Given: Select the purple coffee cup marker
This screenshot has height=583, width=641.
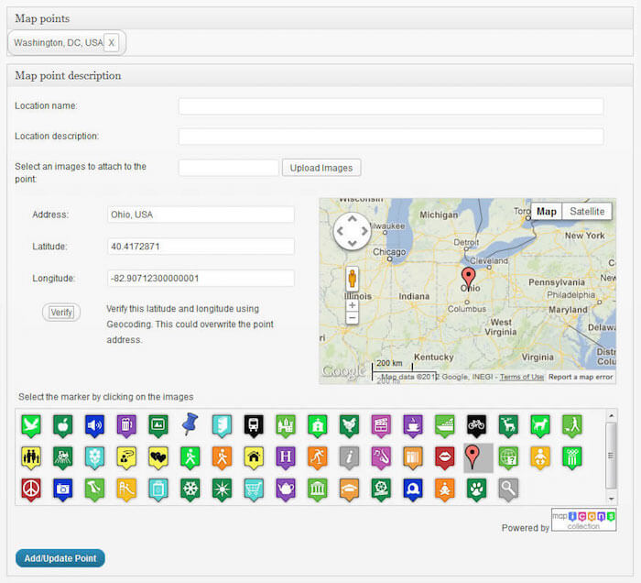Looking at the screenshot, I should (x=413, y=425).
